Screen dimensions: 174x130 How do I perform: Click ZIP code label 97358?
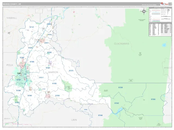(120, 87)
